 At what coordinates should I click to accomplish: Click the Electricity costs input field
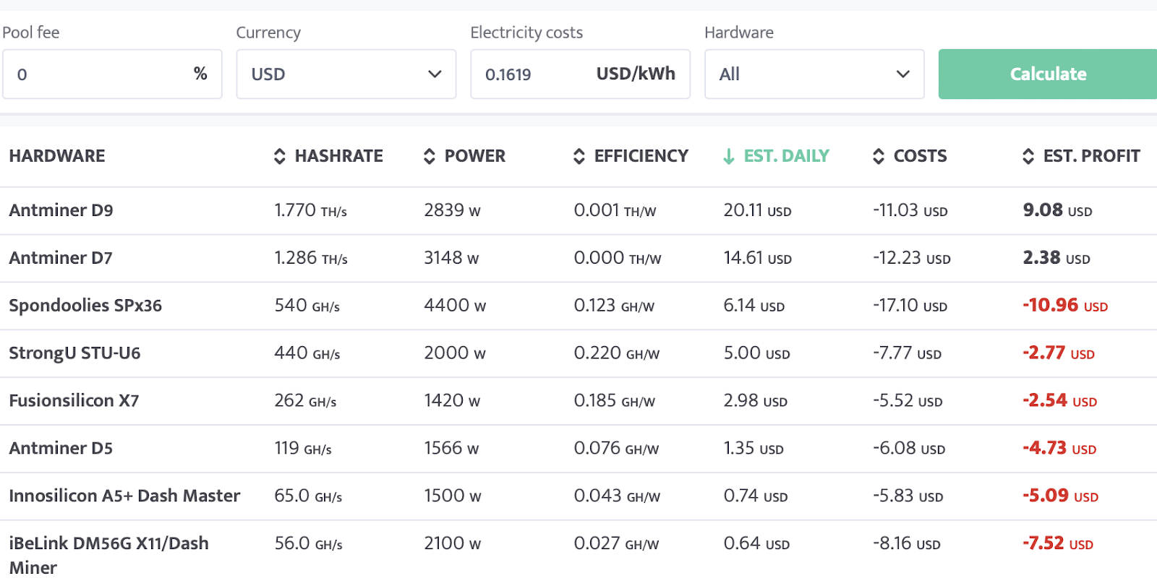coord(580,74)
